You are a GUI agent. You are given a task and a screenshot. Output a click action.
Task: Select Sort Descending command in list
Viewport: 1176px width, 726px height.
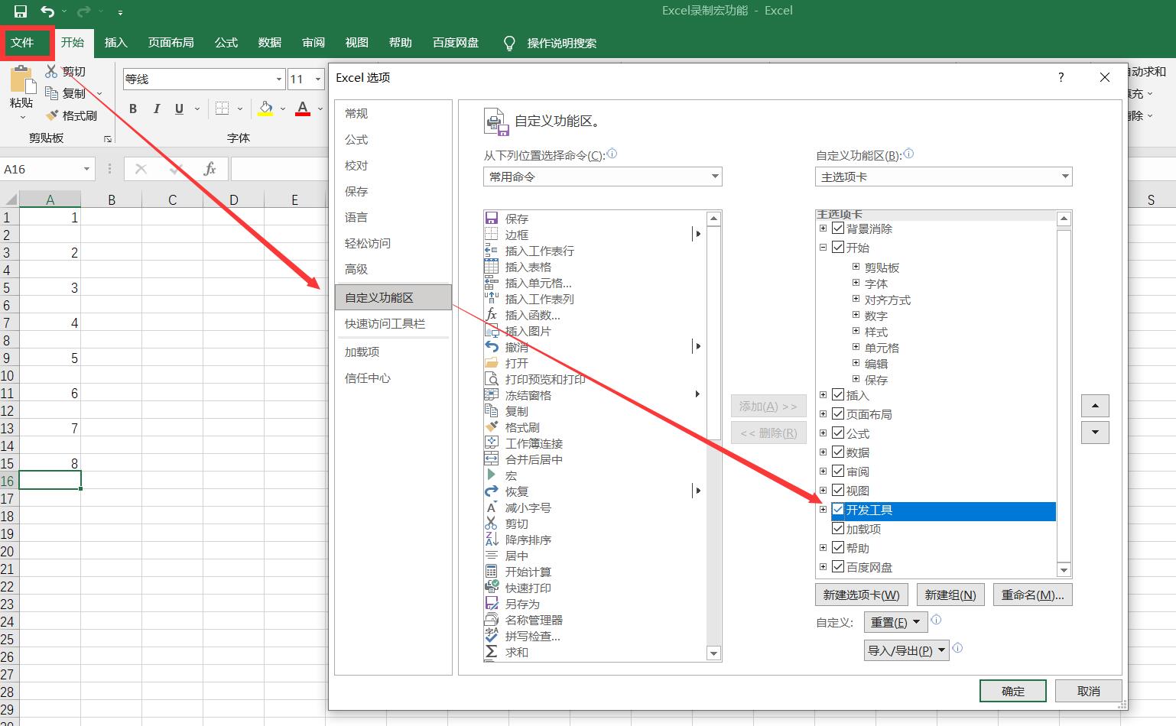528,540
